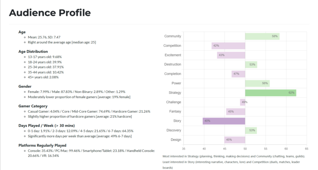Click the Excitement 43% bar

coord(231,55)
